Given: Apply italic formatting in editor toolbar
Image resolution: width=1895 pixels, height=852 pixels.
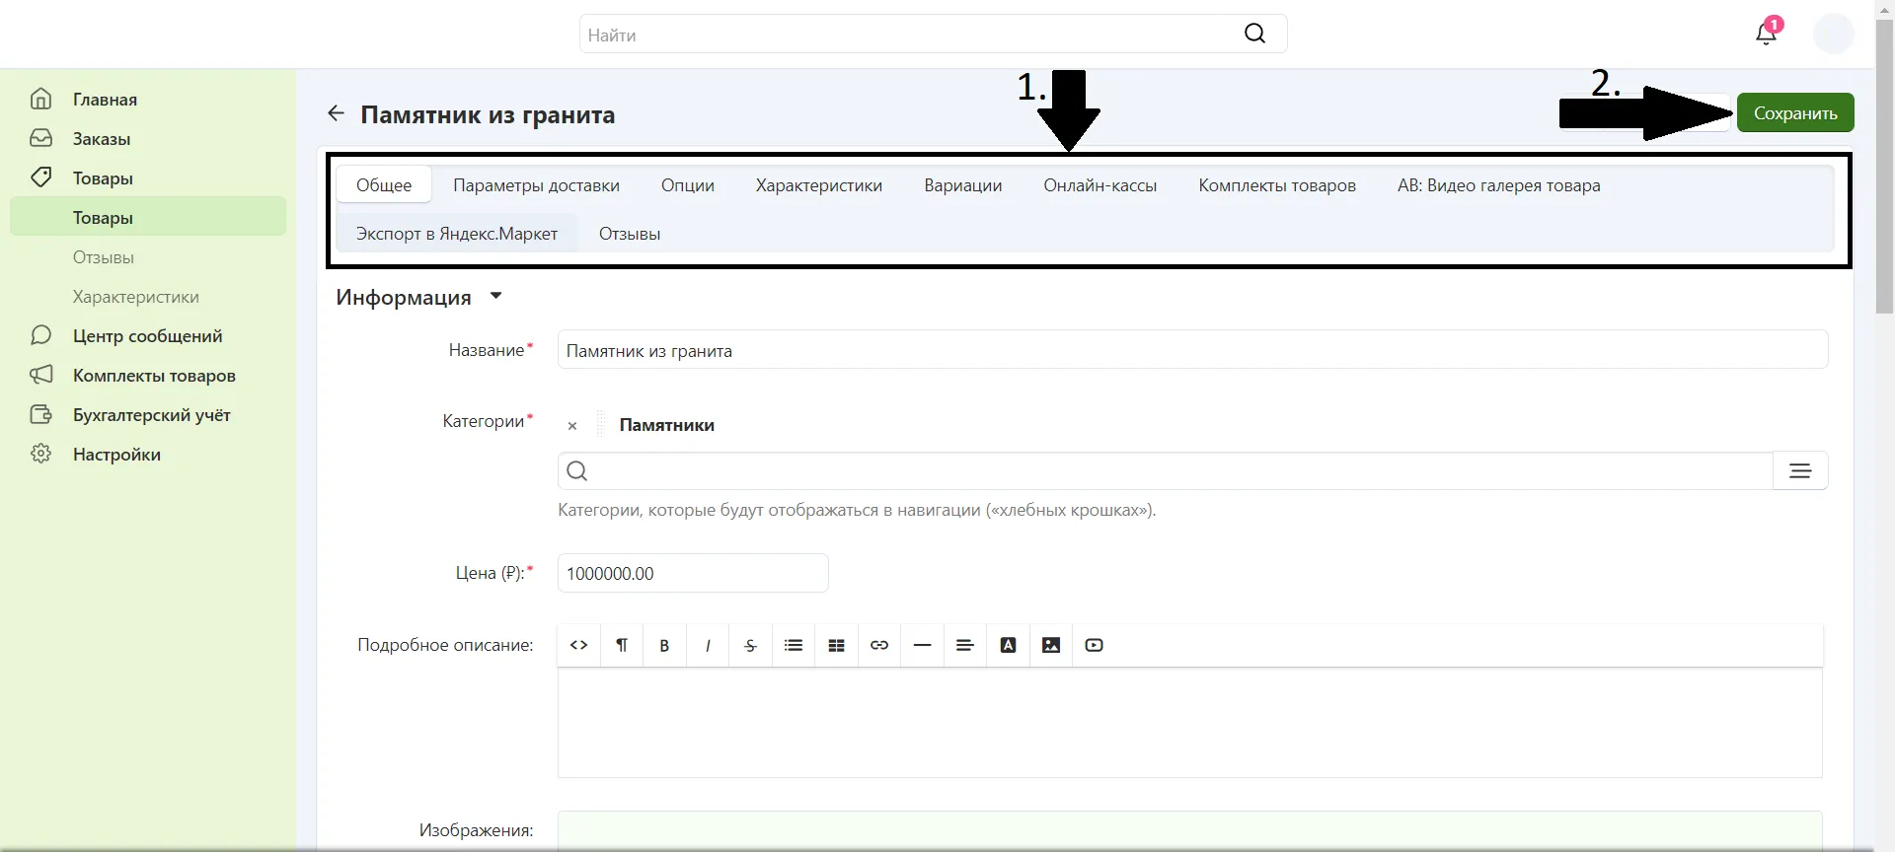Looking at the screenshot, I should [708, 645].
